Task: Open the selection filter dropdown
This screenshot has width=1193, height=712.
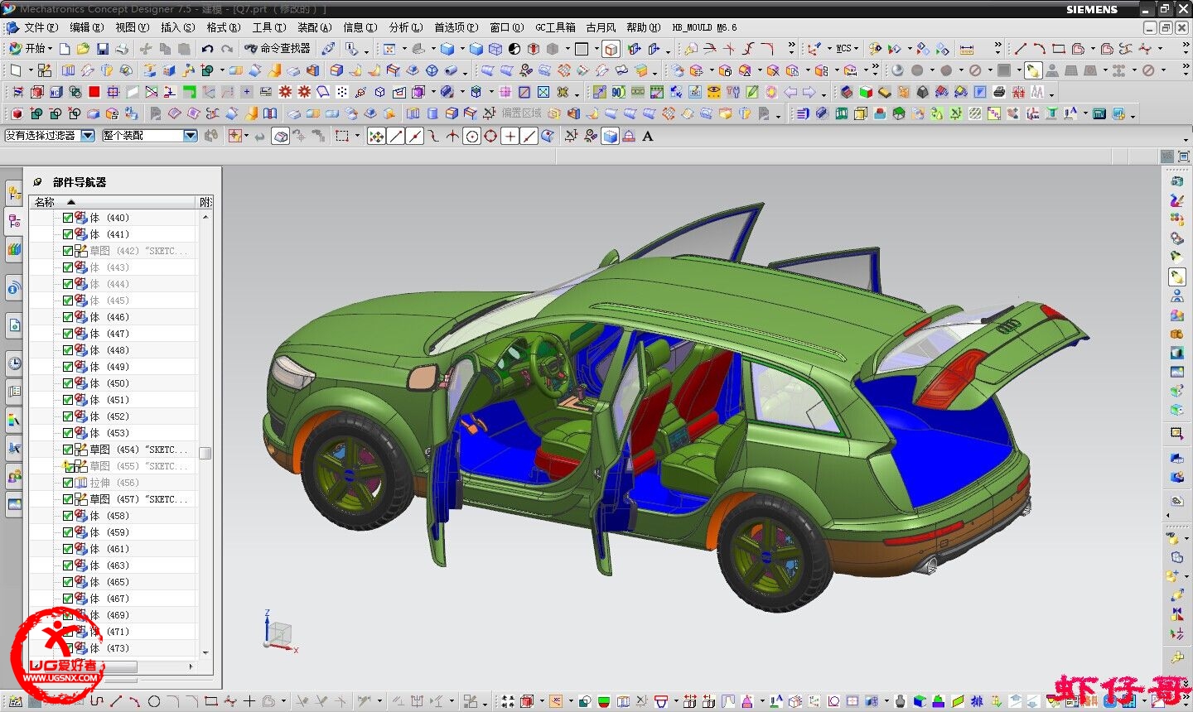Action: coord(88,135)
